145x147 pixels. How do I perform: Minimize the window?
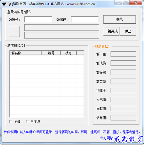(x=119, y=3)
